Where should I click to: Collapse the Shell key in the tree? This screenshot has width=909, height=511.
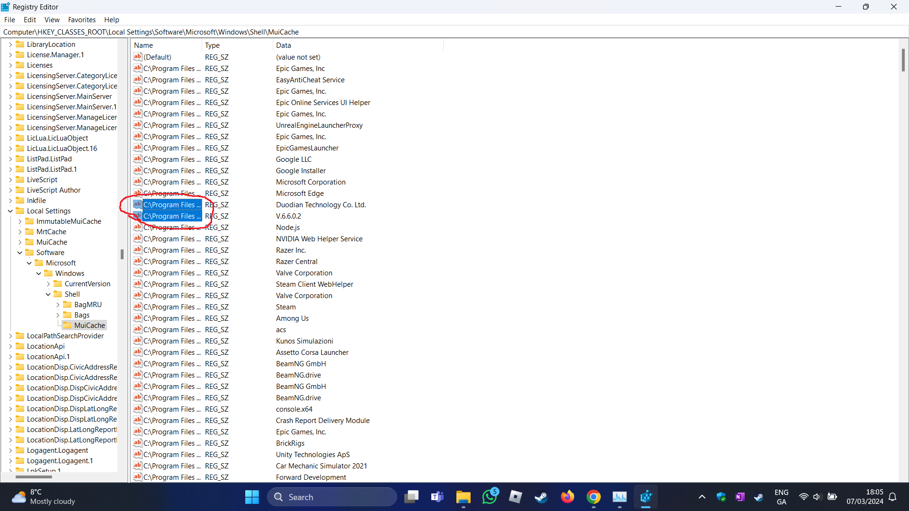[x=48, y=294]
